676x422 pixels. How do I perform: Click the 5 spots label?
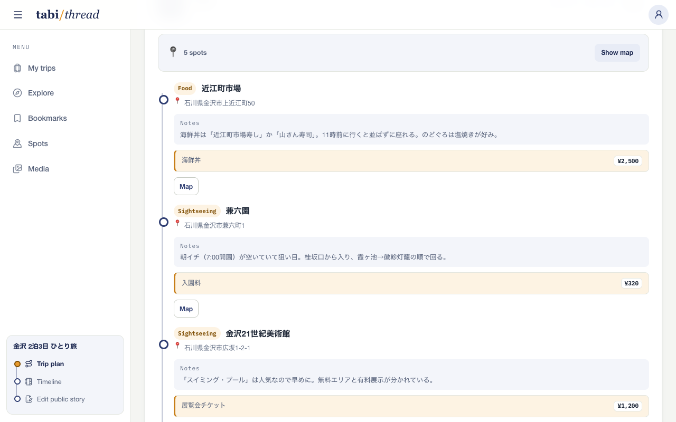pos(195,53)
